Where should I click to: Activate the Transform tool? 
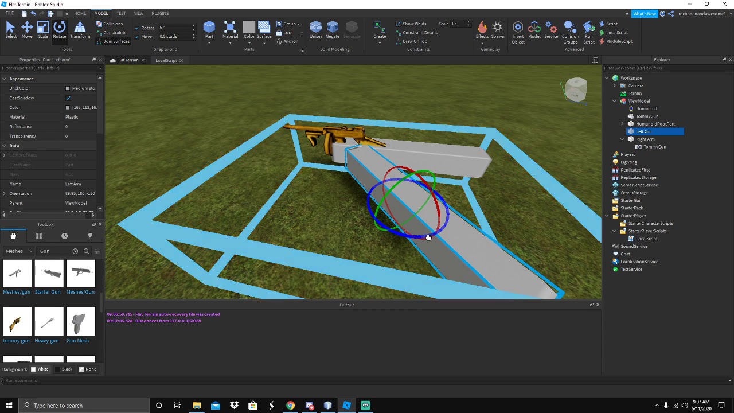point(80,30)
